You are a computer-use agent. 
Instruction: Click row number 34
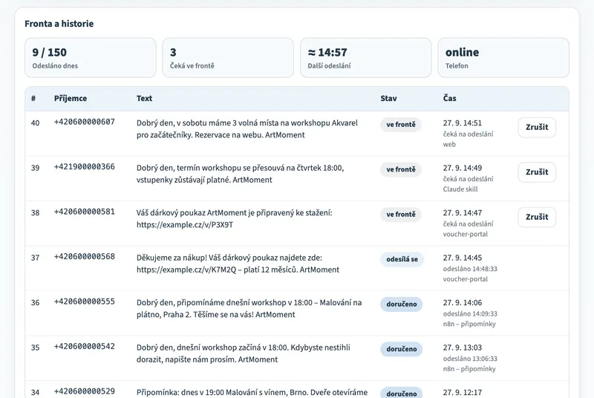[x=35, y=392]
